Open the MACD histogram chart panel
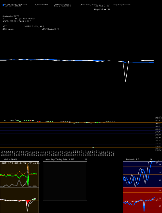The height and width of the screenshot is (213, 162). pyautogui.click(x=19, y=200)
